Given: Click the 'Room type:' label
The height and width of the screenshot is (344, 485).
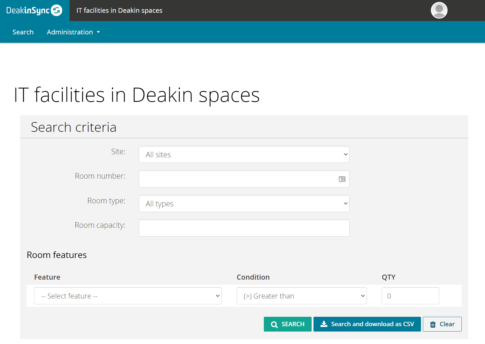Looking at the screenshot, I should (x=106, y=201).
